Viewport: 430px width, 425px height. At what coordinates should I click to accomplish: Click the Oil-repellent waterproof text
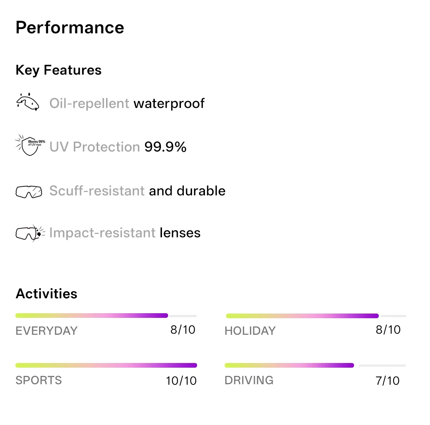coord(127,104)
